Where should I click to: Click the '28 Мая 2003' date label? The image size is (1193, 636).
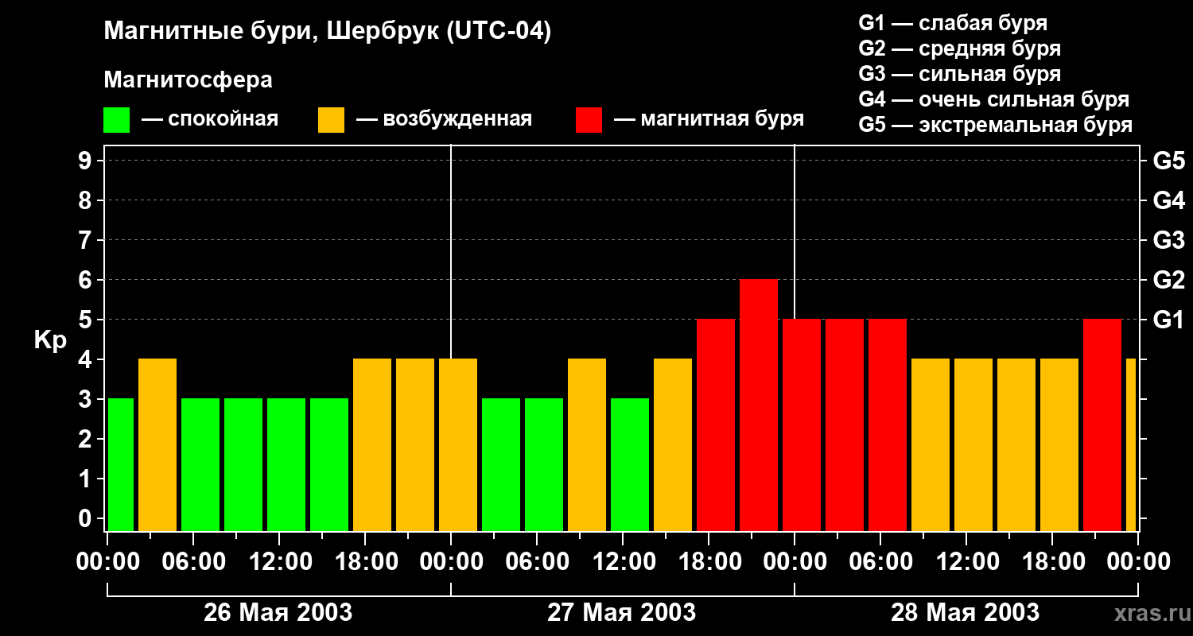point(966,612)
